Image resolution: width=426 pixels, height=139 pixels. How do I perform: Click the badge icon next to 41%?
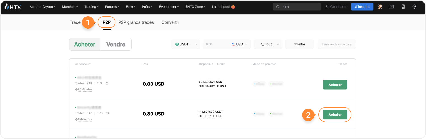pyautogui.click(x=107, y=83)
